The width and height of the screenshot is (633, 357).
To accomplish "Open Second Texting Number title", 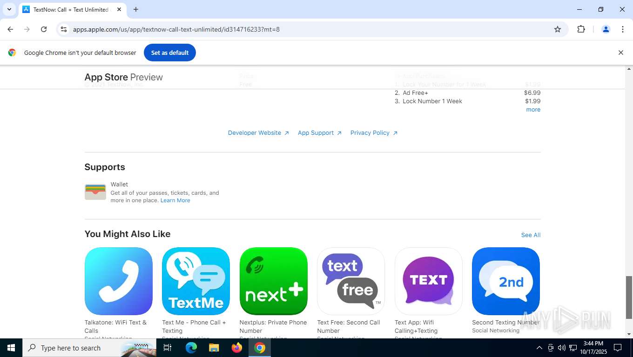I will pos(506,323).
